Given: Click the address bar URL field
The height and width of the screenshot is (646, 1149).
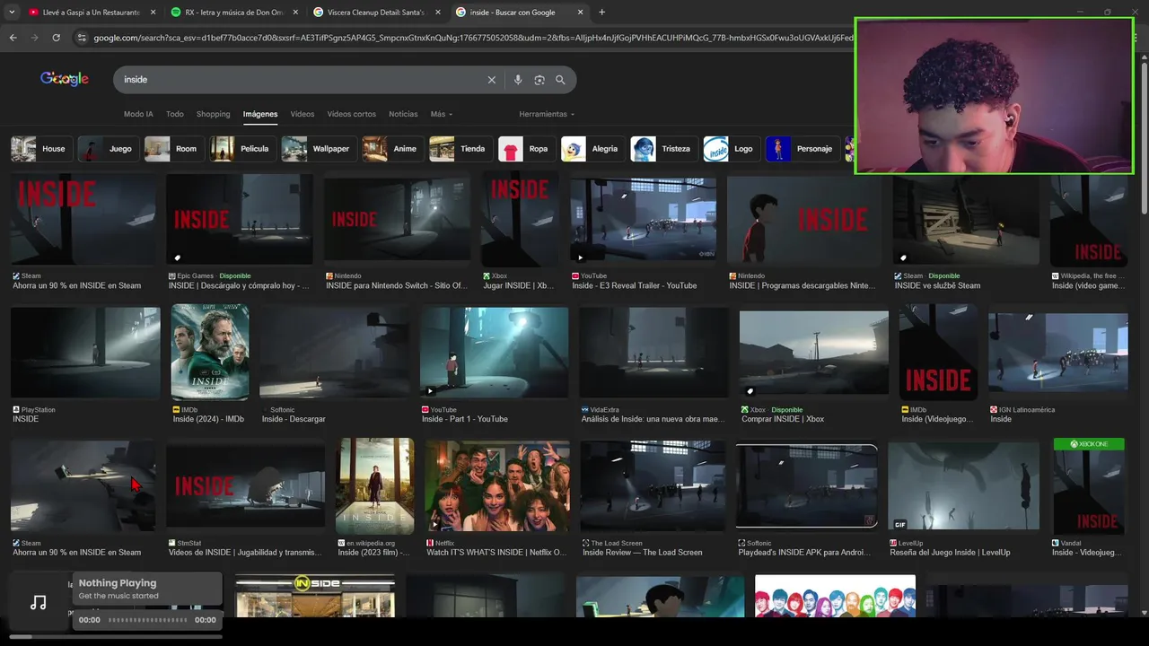Looking at the screenshot, I should (x=473, y=38).
